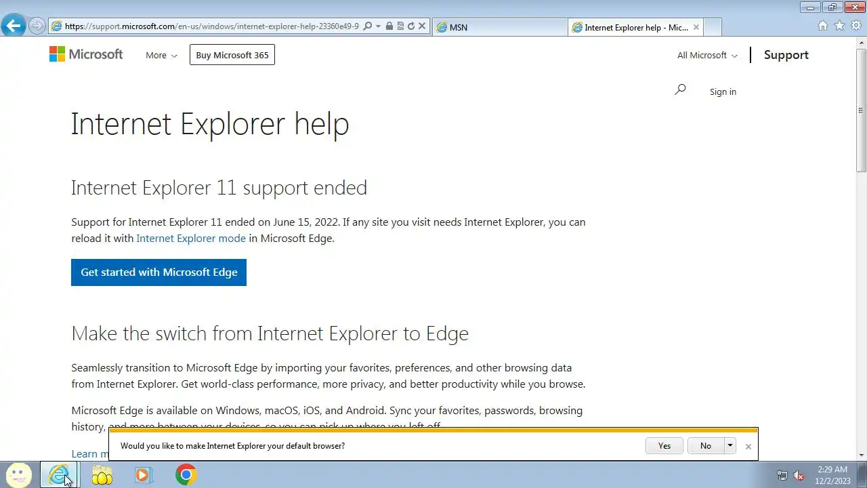This screenshot has height=488, width=867.
Task: Click the Internet Explorer help page title
Action: tap(210, 124)
